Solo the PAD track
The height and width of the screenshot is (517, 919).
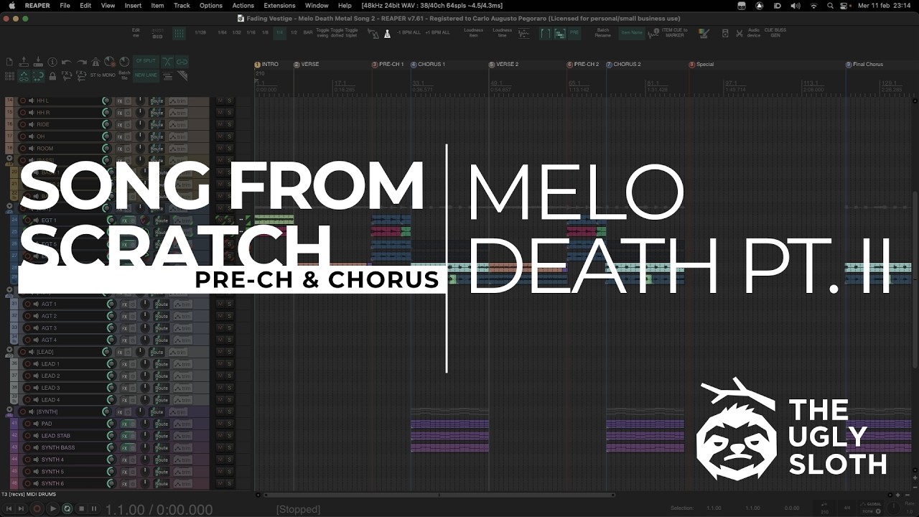point(230,424)
